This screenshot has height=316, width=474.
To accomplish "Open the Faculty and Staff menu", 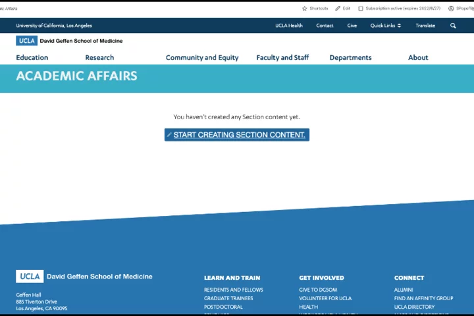I will [x=282, y=57].
